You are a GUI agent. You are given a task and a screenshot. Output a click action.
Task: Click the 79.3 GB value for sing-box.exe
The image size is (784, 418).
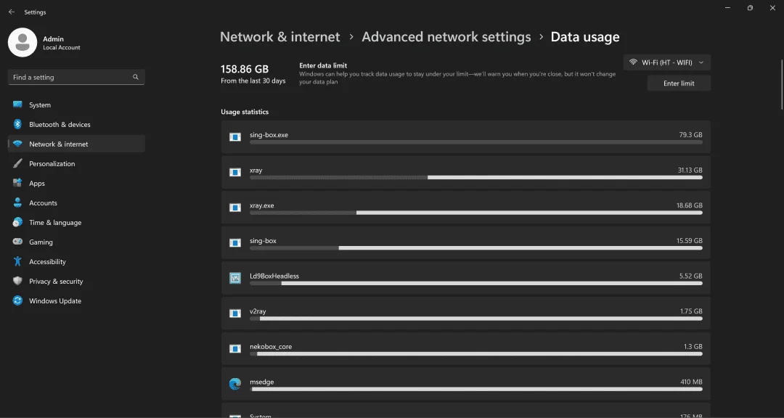(690, 134)
